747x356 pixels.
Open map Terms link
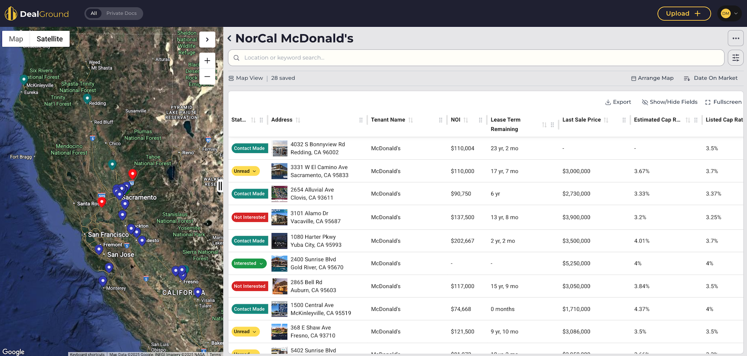[x=215, y=354]
